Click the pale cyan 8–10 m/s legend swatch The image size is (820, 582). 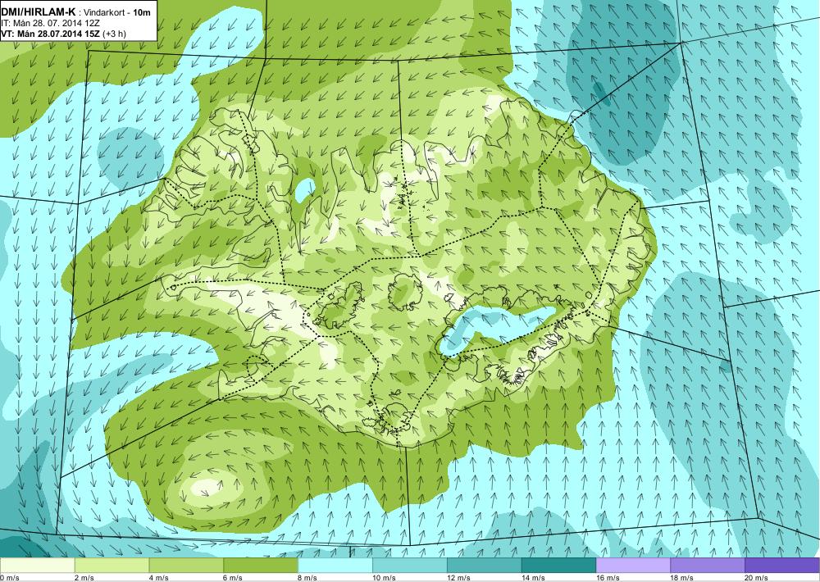click(335, 566)
